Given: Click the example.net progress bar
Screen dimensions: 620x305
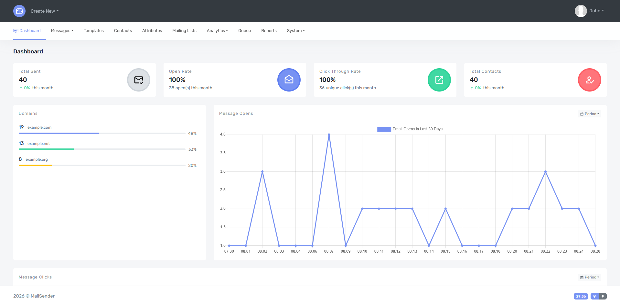Looking at the screenshot, I should (102, 149).
